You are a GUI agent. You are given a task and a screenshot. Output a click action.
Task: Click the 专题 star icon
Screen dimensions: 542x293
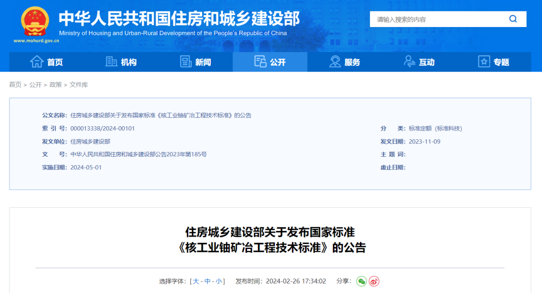coord(484,61)
